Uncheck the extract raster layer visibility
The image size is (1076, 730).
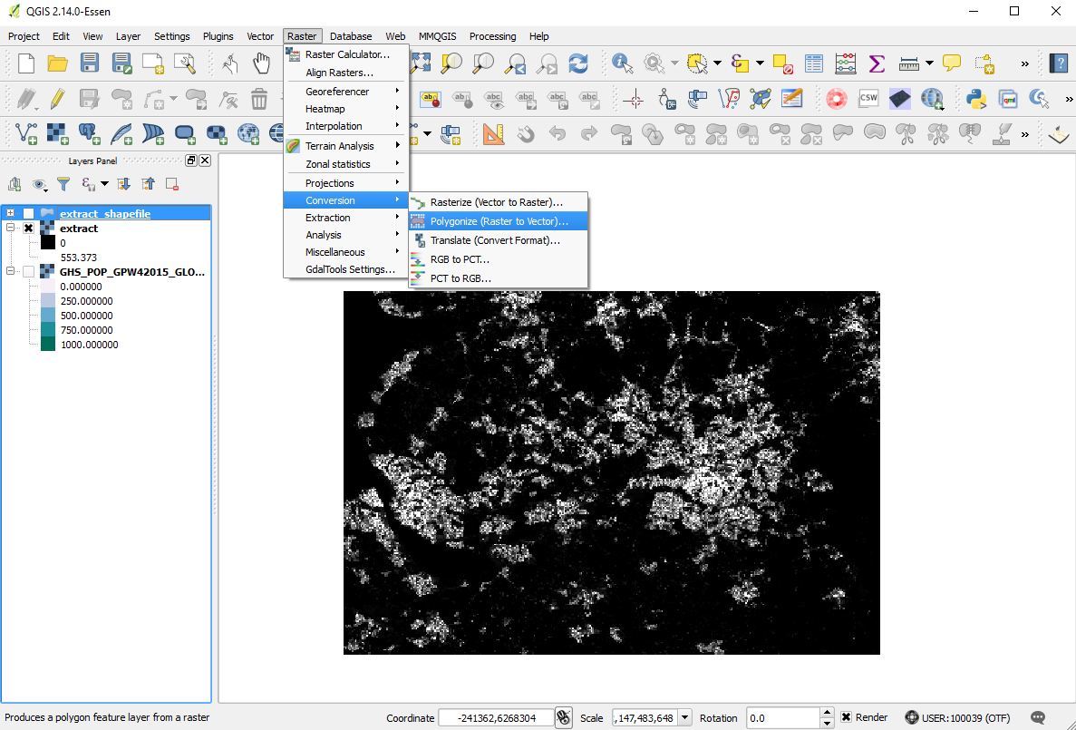pyautogui.click(x=28, y=229)
